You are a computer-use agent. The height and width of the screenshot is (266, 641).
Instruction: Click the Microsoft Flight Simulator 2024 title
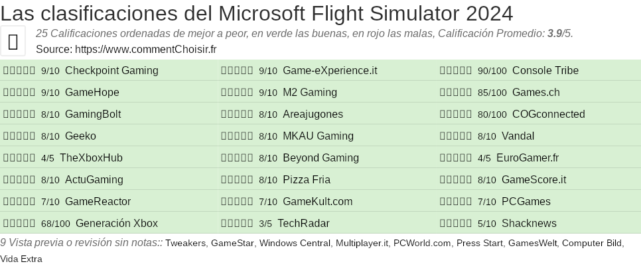coord(256,13)
